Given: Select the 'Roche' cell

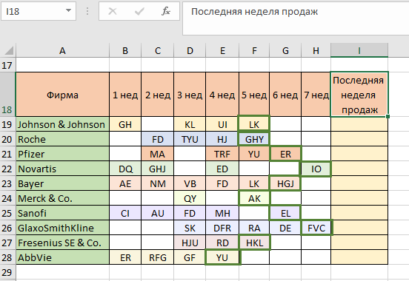Looking at the screenshot, I should [x=62, y=139].
